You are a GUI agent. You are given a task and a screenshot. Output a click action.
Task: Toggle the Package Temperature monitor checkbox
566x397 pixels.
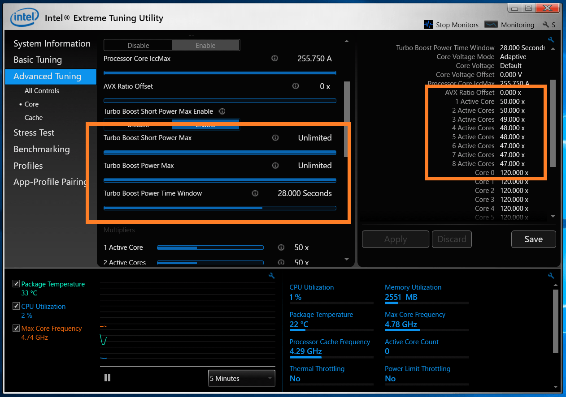[16, 284]
